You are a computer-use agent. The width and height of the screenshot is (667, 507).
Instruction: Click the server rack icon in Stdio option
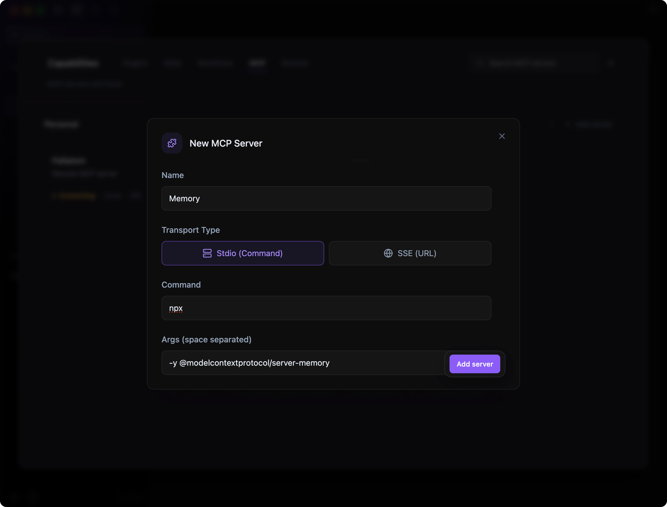pyautogui.click(x=207, y=253)
